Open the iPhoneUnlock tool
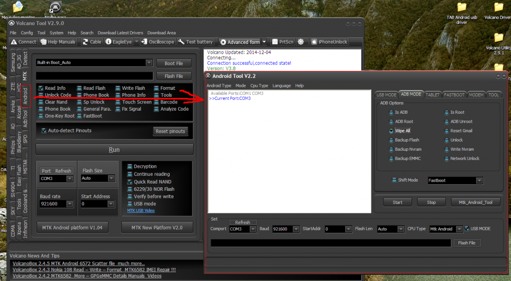The height and width of the screenshot is (281, 511). tap(330, 42)
